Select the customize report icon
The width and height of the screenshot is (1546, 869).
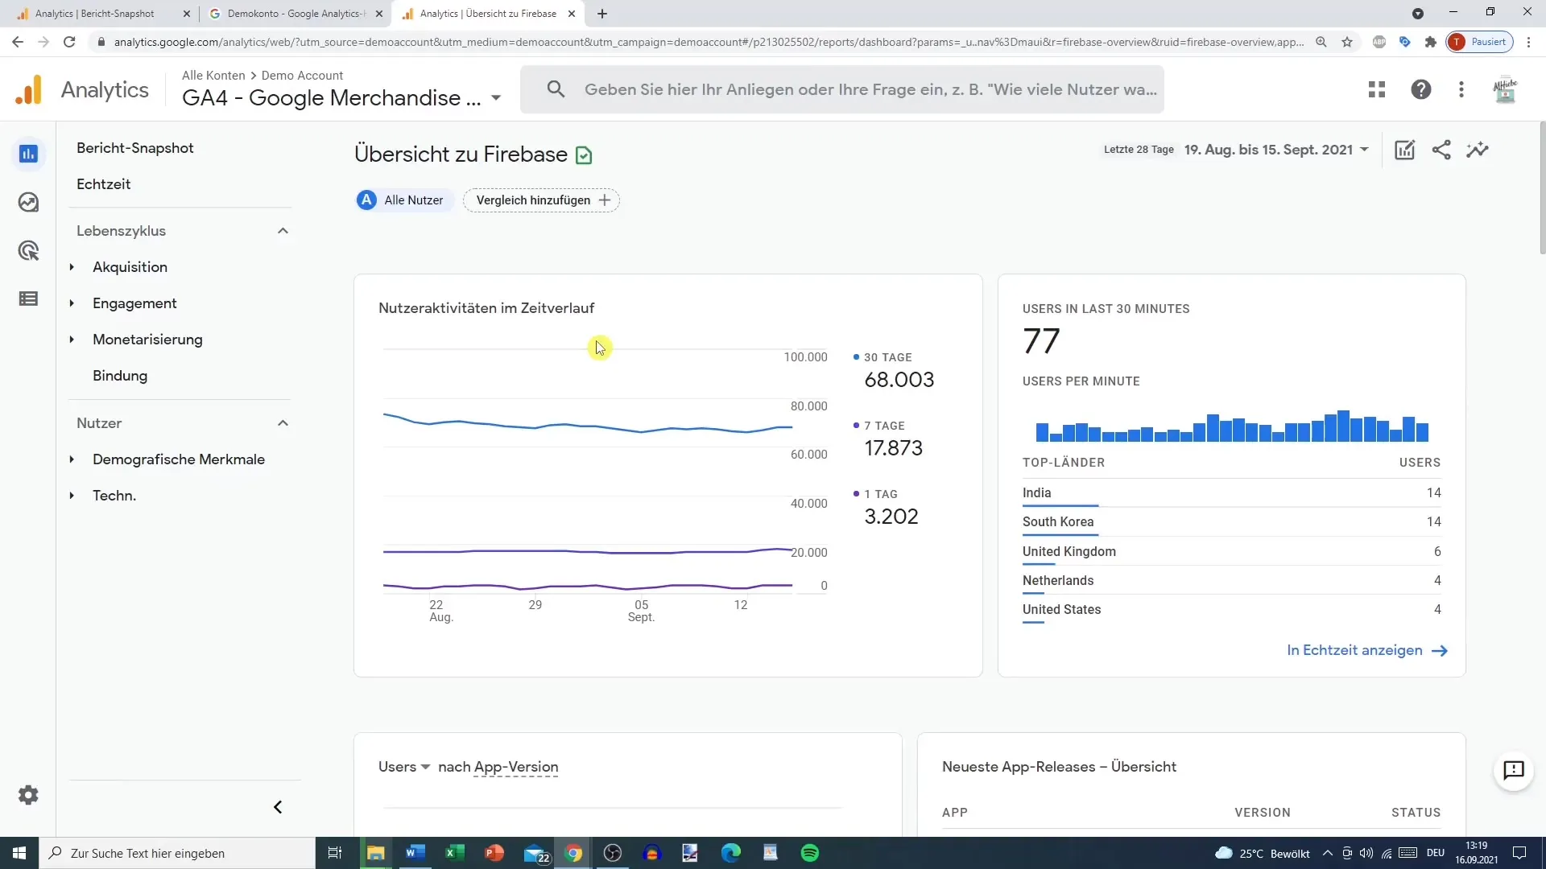pos(1405,150)
